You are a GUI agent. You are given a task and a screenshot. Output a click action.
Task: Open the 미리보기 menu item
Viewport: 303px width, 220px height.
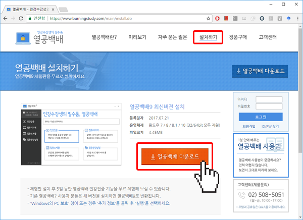click(137, 37)
